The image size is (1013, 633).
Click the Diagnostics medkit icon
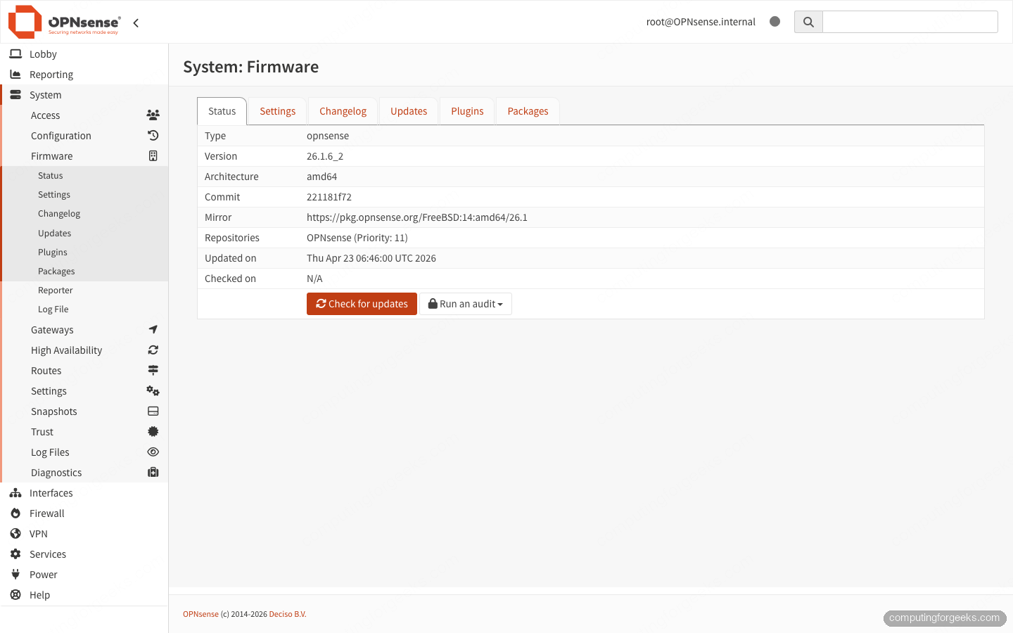point(153,473)
